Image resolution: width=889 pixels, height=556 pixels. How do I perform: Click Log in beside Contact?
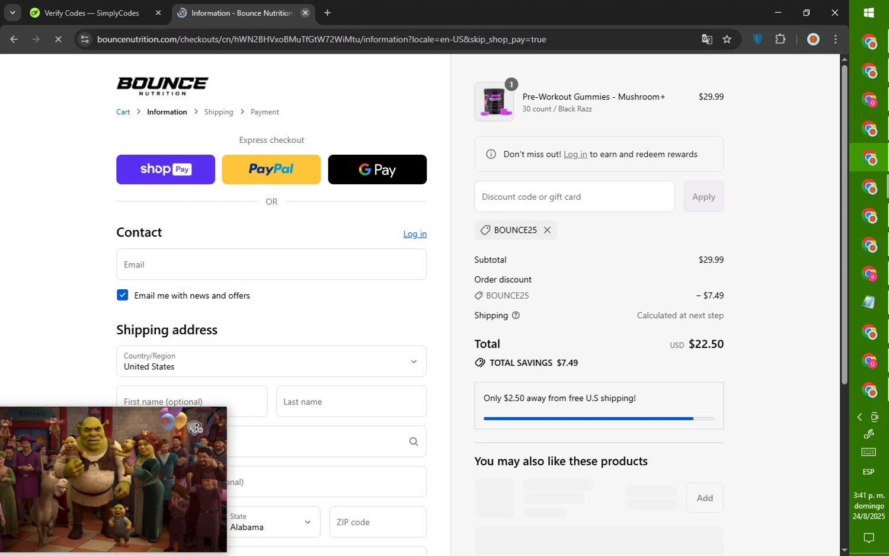(x=415, y=234)
